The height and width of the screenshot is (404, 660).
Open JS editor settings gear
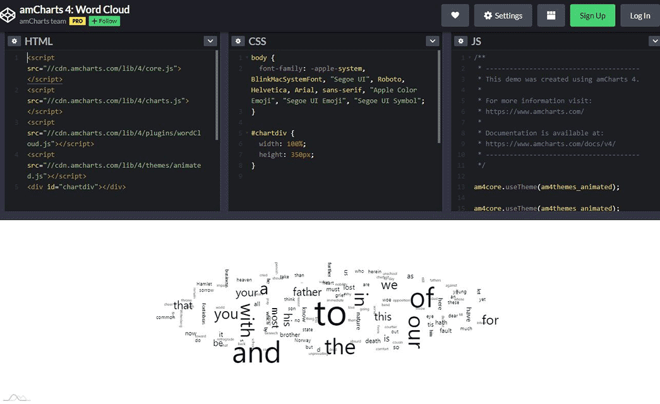tap(461, 41)
